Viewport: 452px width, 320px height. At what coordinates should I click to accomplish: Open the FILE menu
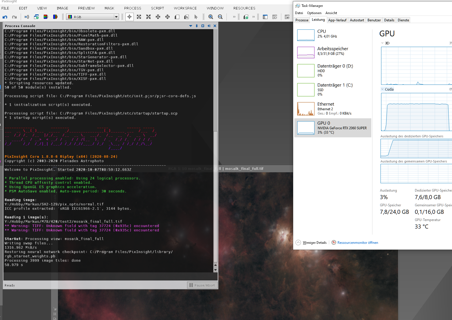pos(5,8)
